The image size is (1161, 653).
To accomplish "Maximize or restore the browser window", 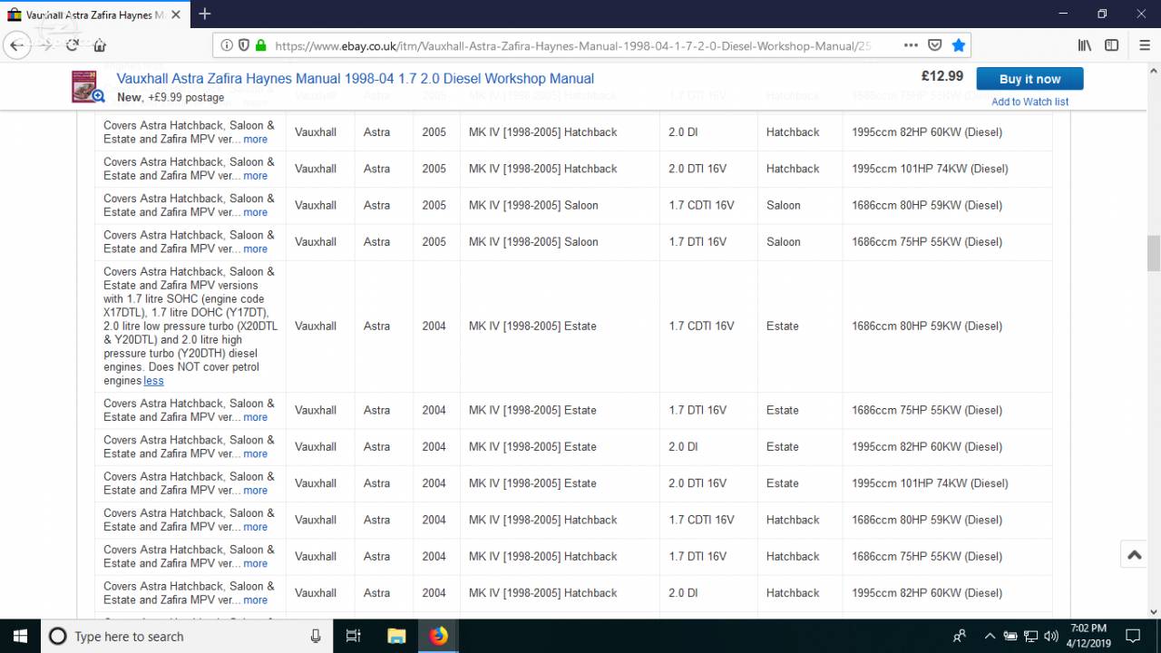I will [x=1102, y=14].
